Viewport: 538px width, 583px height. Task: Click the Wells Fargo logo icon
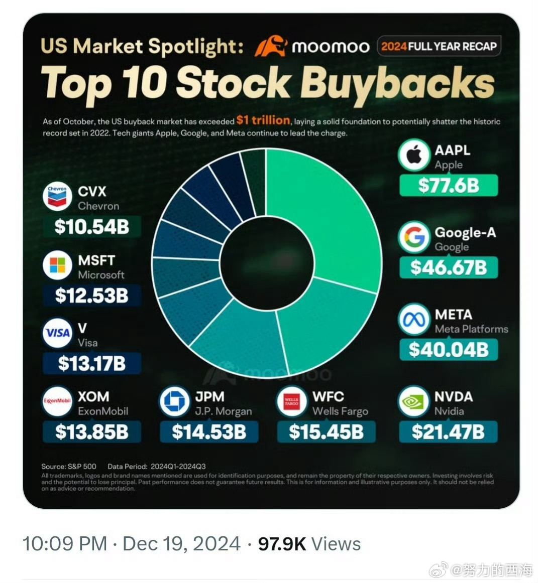(291, 401)
